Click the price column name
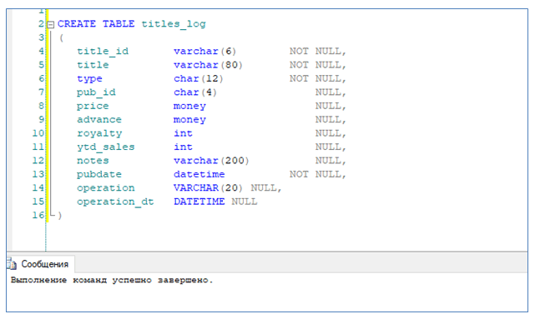The image size is (535, 319). [x=93, y=107]
